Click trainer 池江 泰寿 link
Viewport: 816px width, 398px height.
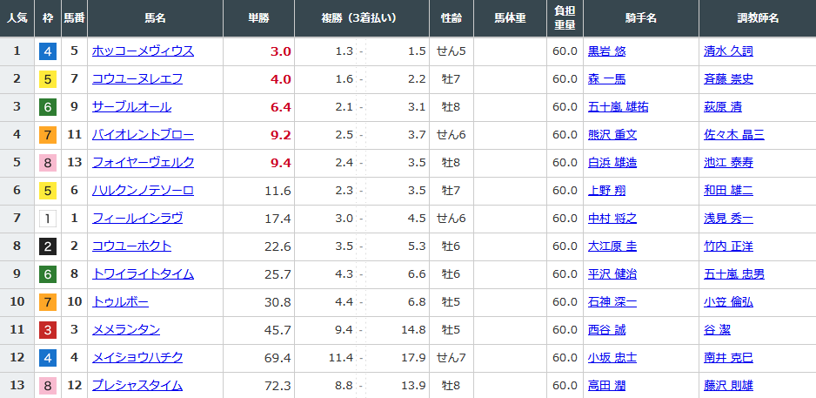pos(729,163)
